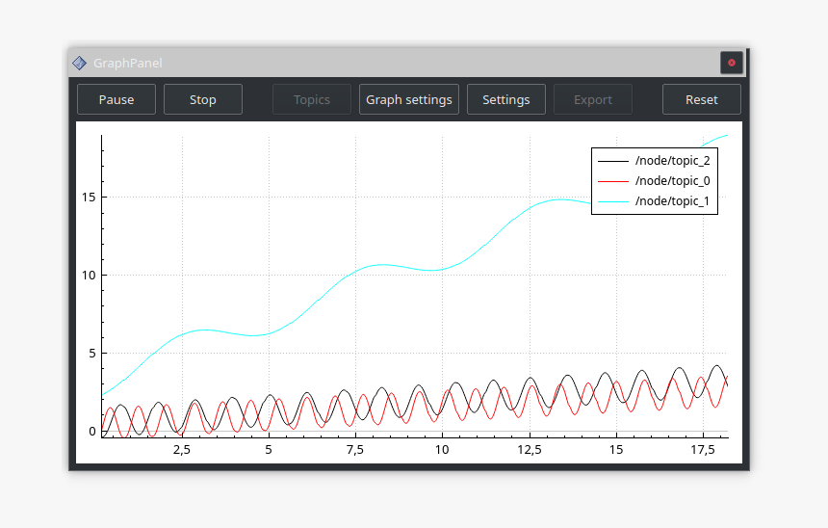Click the 12,5 tick label on the horizontal axis
The width and height of the screenshot is (828, 528).
pyautogui.click(x=529, y=450)
